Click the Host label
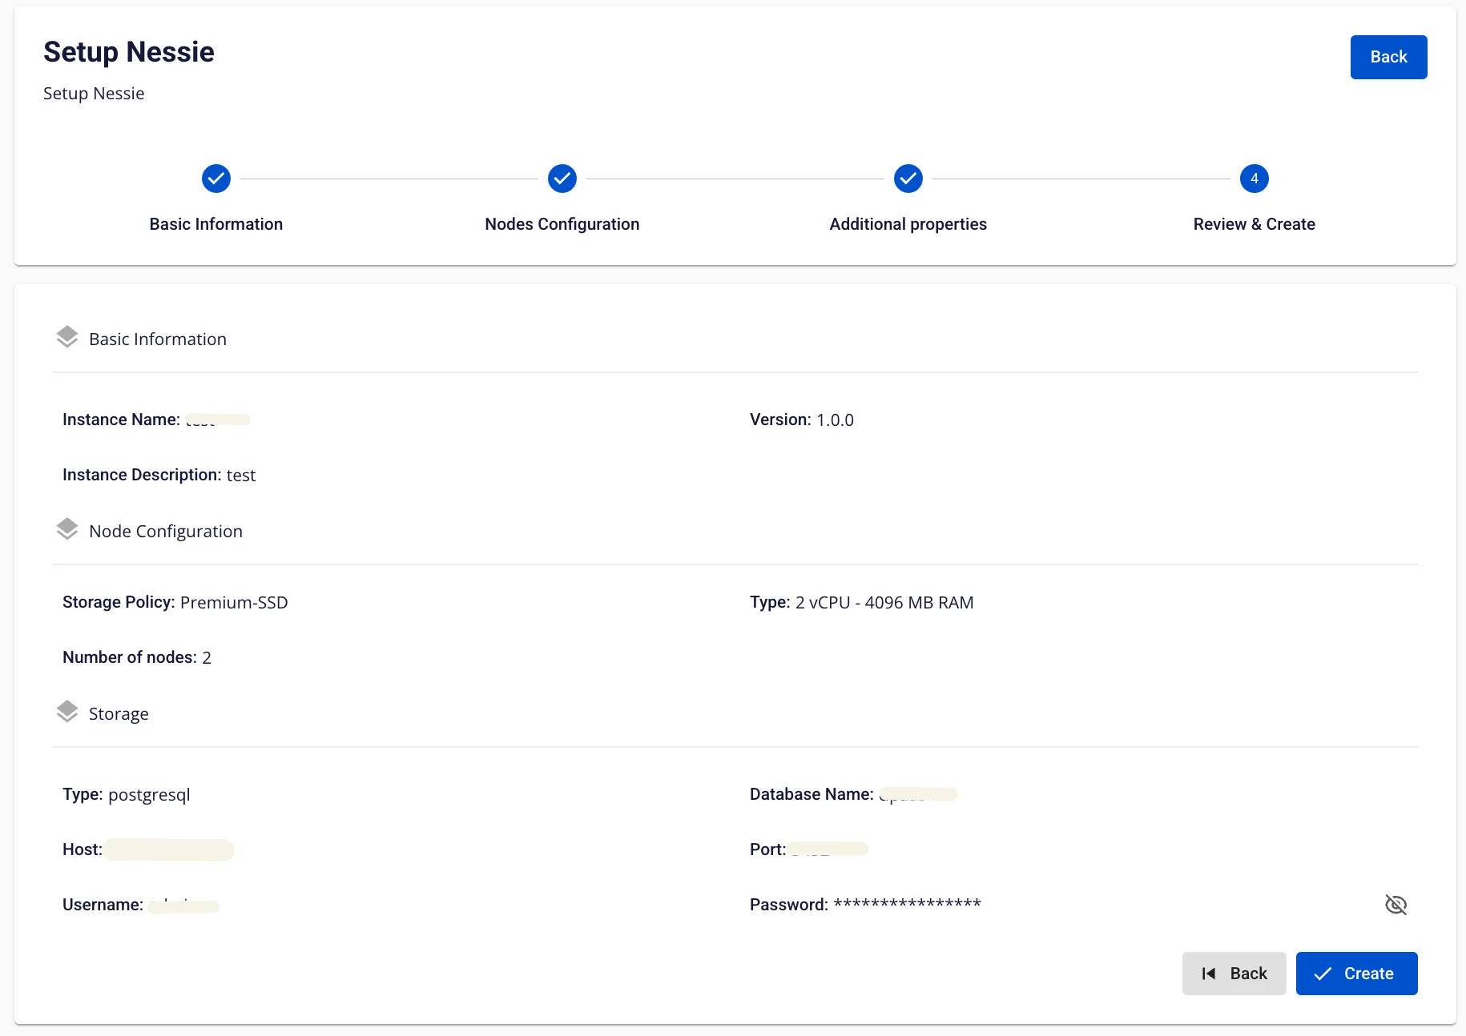The image size is (1466, 1036). click(83, 849)
